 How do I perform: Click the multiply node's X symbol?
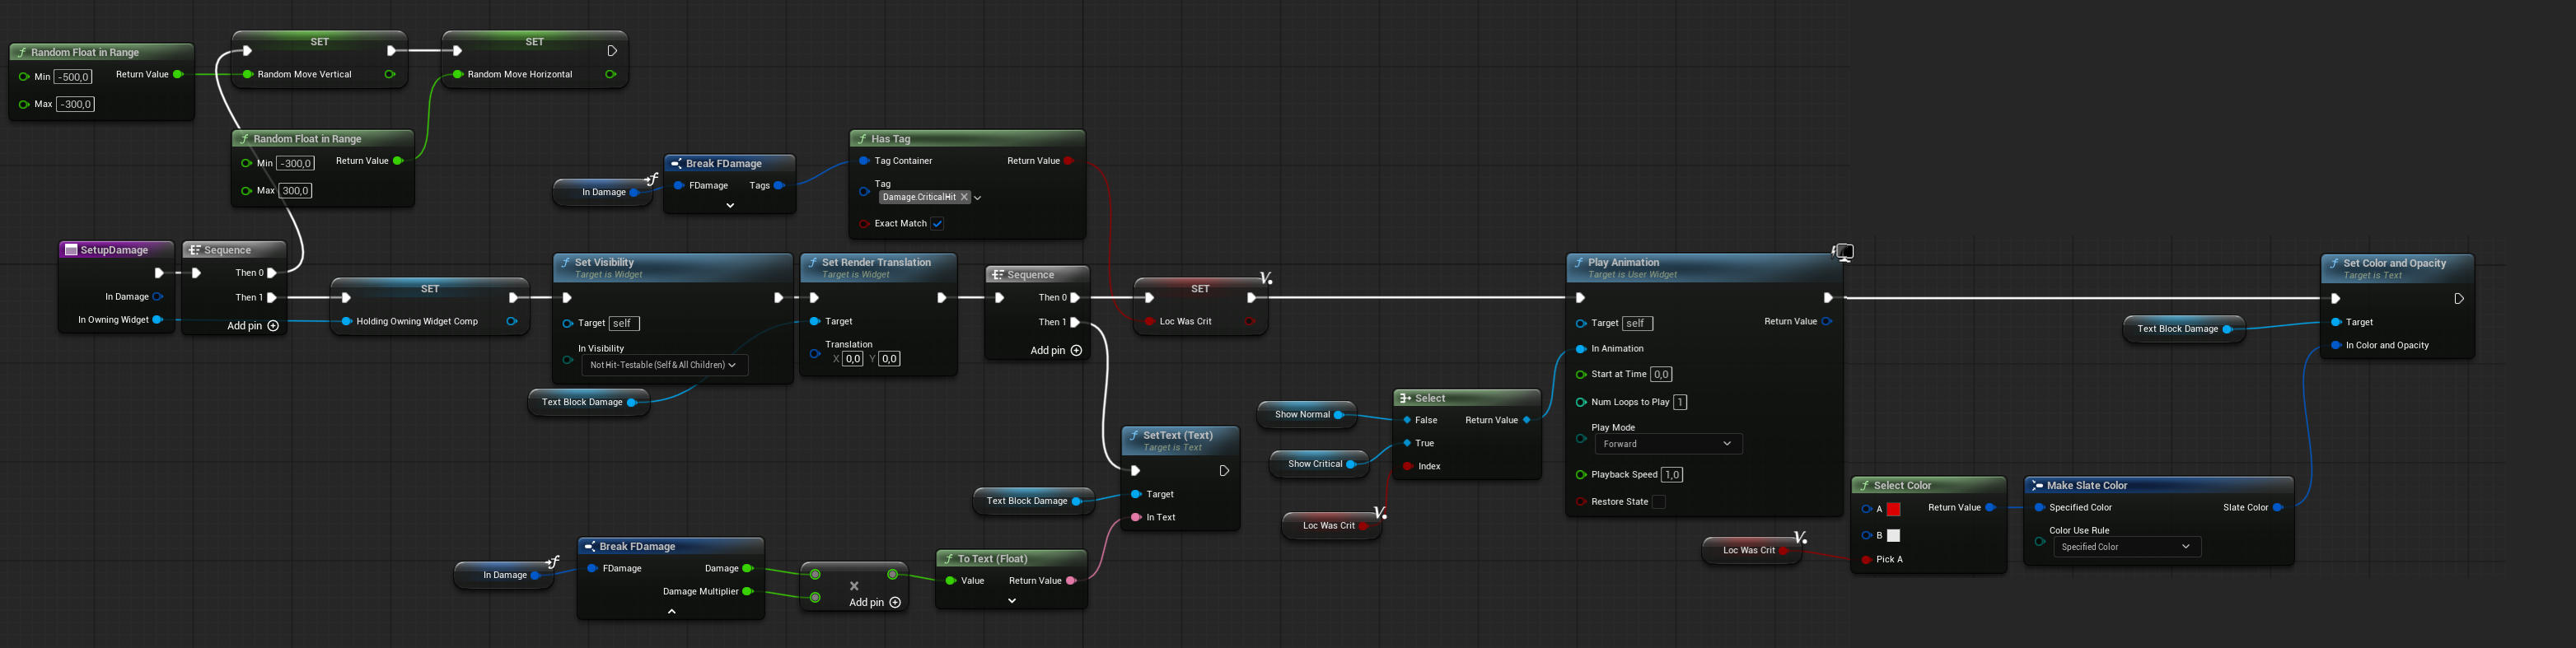coord(854,586)
